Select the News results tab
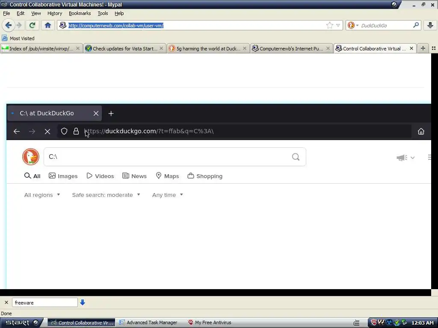This screenshot has height=328, width=438. point(134,176)
